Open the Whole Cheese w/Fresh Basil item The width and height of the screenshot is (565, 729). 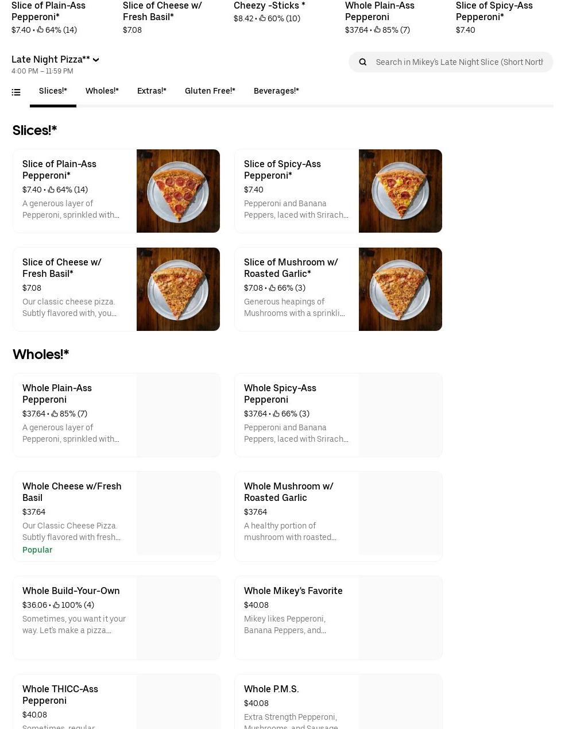pyautogui.click(x=117, y=516)
